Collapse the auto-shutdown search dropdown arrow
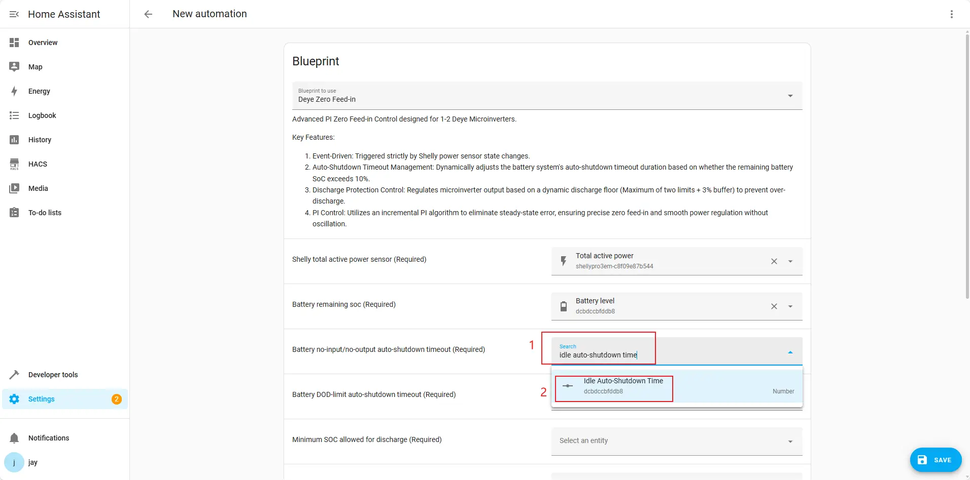Screen dimensions: 970x480 (x=790, y=352)
